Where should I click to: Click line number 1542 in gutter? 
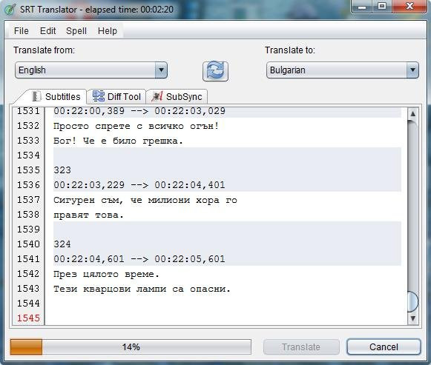coord(29,274)
